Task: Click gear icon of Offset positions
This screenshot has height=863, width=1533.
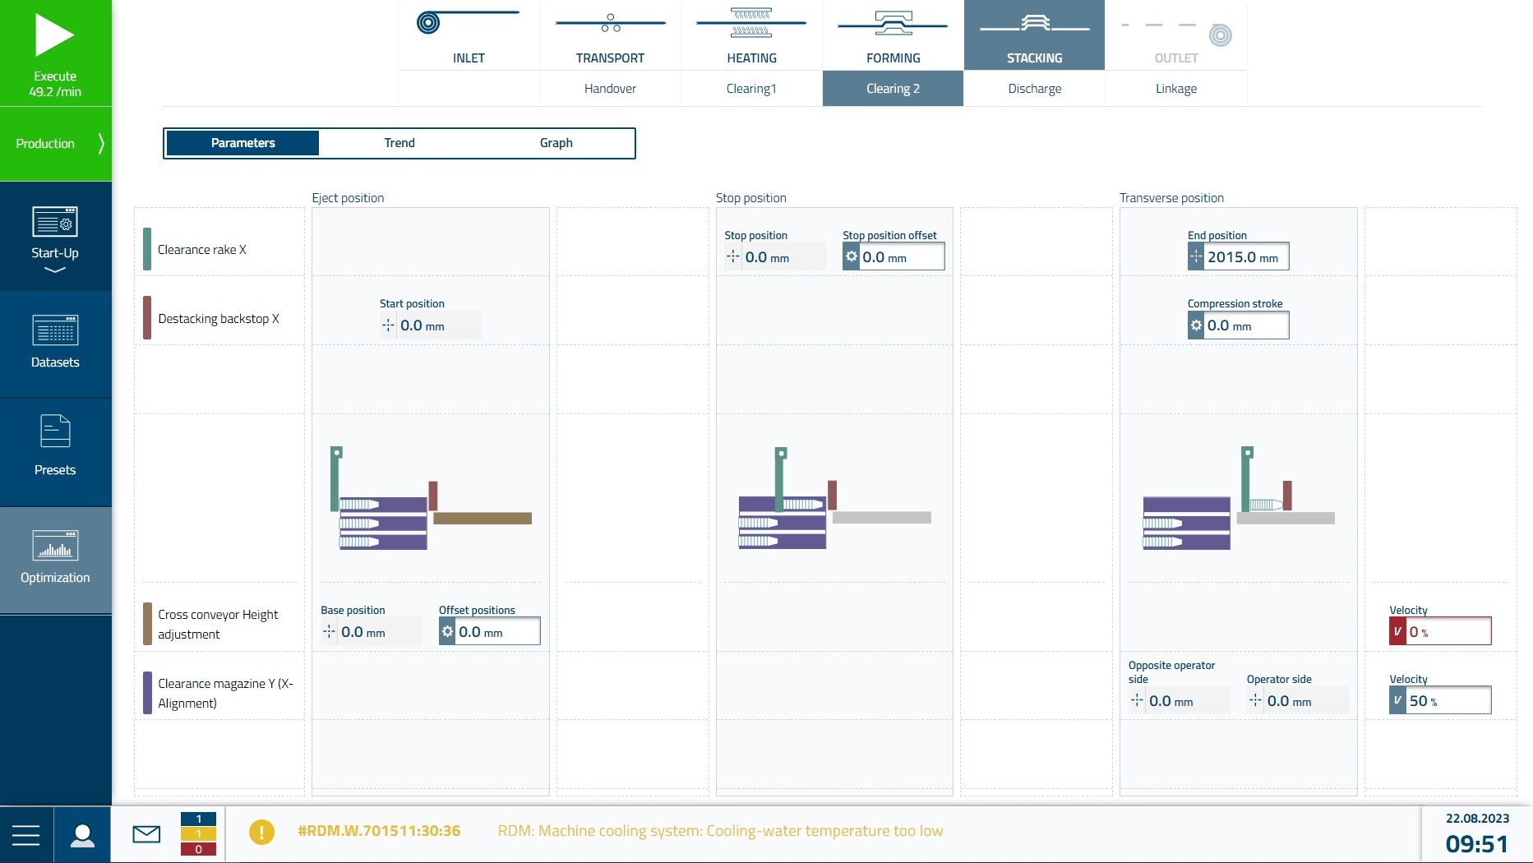Action: tap(447, 631)
